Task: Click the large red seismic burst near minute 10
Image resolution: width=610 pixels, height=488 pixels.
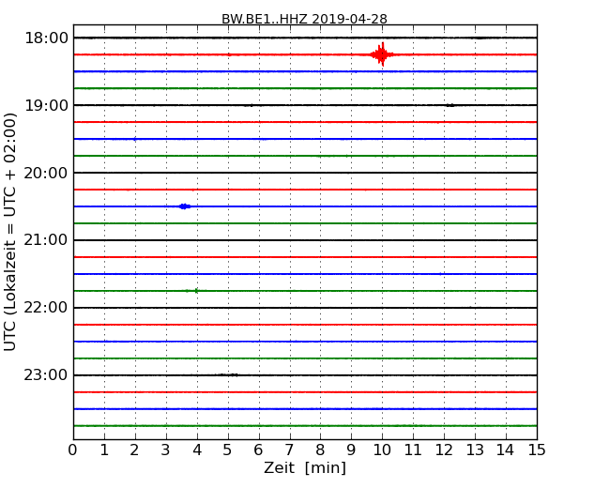Action: pos(382,54)
